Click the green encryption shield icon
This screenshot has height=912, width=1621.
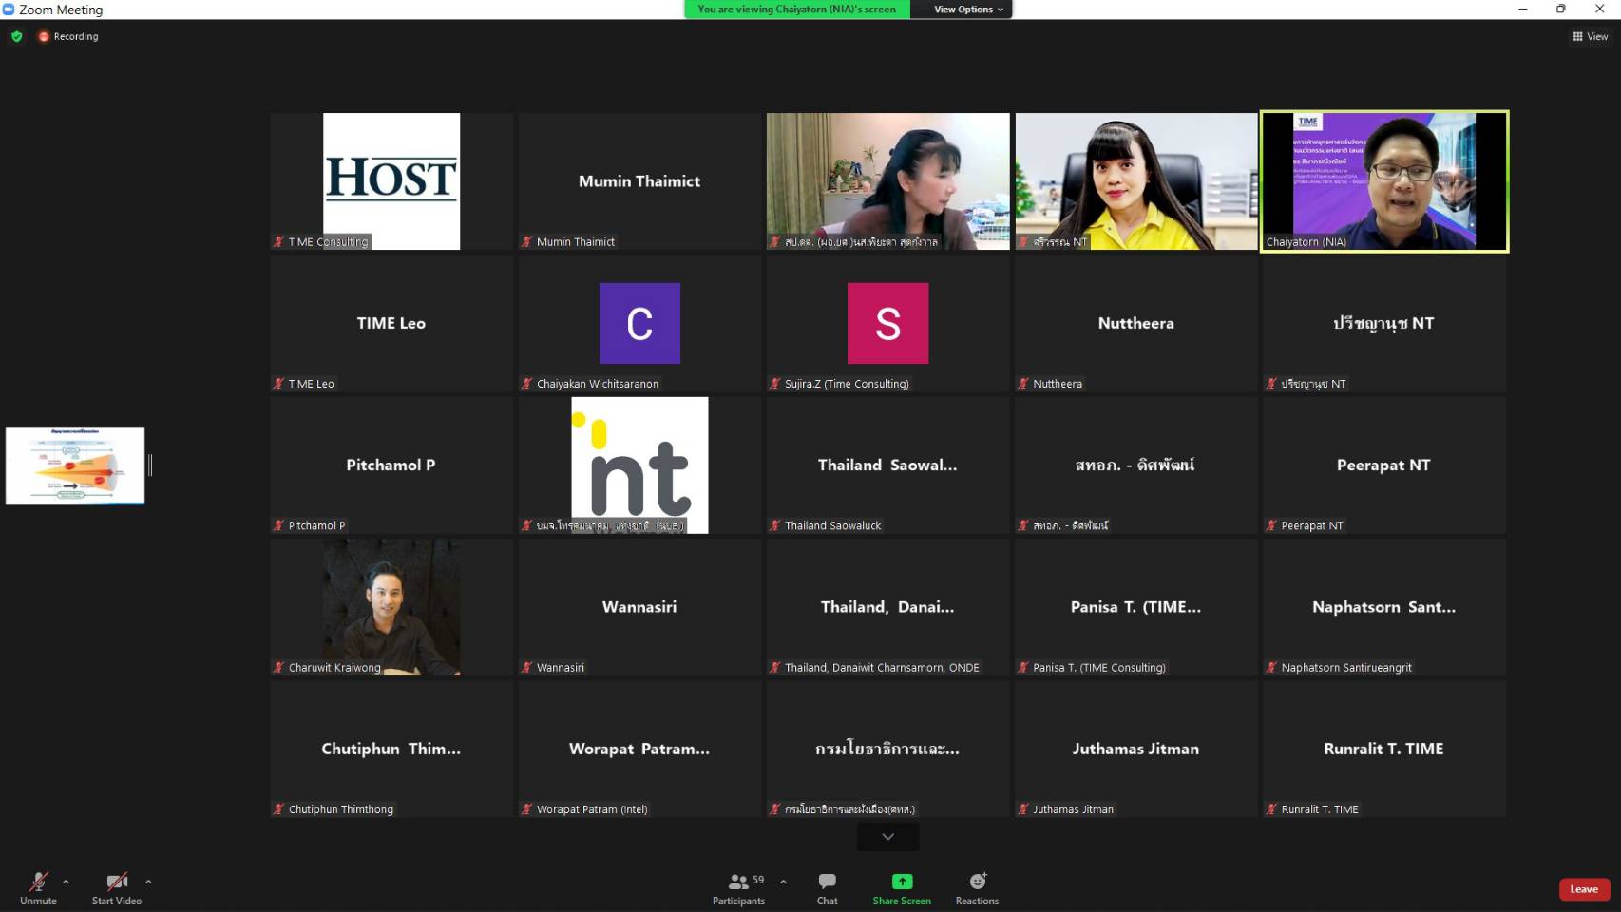point(17,36)
